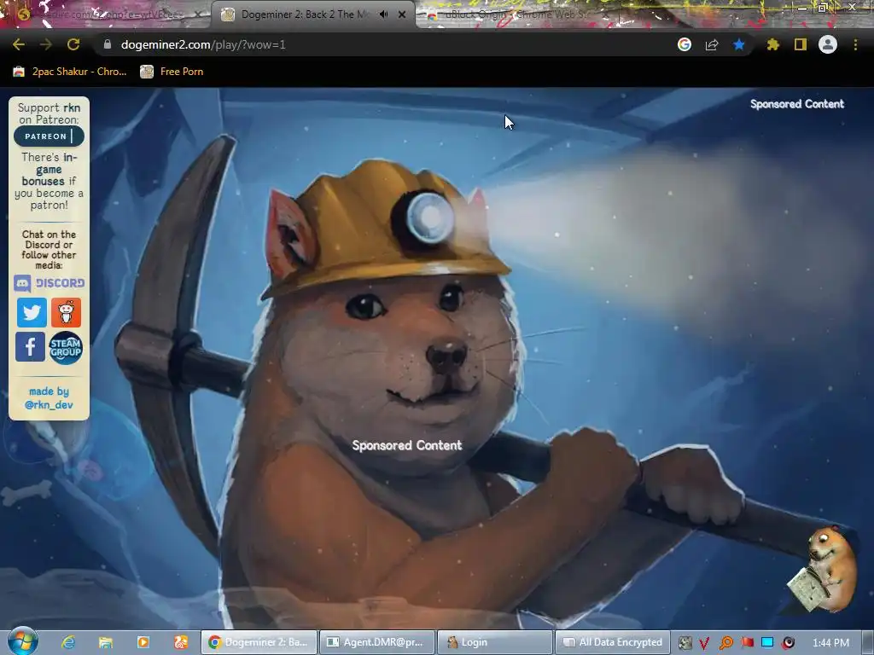The height and width of the screenshot is (655, 874).
Task: Select the Dogeminer 2 Chrome taskbar button
Action: [x=259, y=642]
